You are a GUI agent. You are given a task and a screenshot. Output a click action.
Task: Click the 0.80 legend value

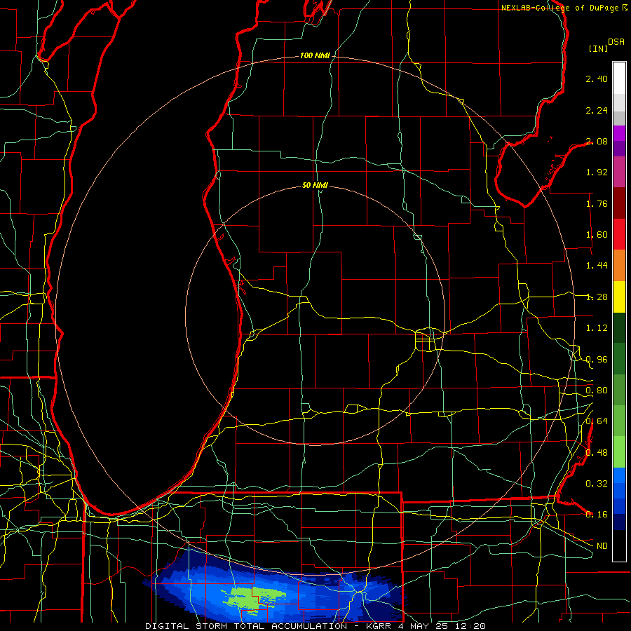pyautogui.click(x=597, y=391)
